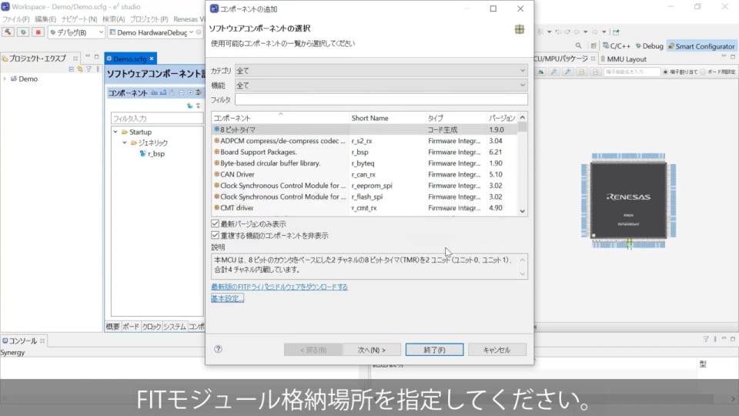Click the funnel icon in the console panel toolbar
The width and height of the screenshot is (739, 416).
(x=706, y=339)
